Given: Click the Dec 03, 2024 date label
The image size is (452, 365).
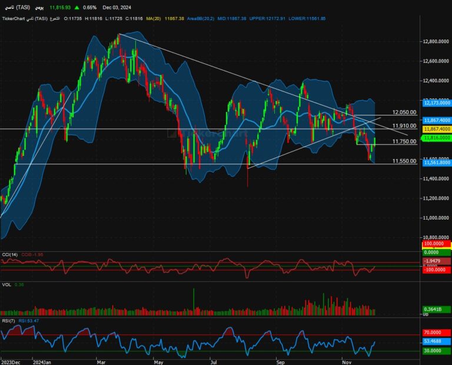Looking at the screenshot, I should pos(121,8).
